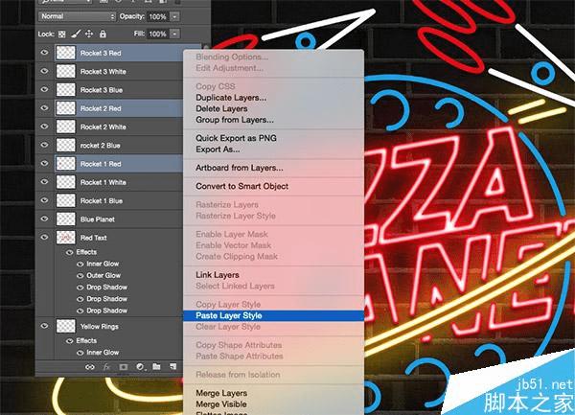Toggle Red Text Effects visibility eye

click(x=69, y=252)
